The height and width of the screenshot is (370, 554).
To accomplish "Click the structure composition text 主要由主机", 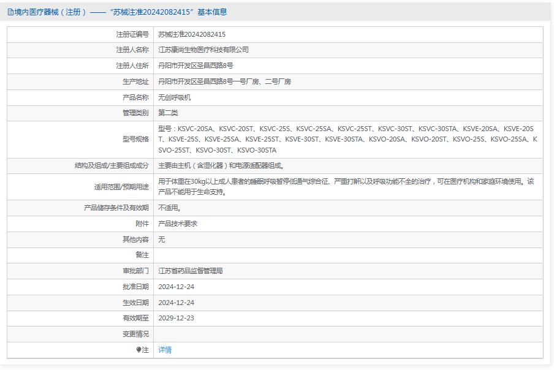I will (x=221, y=165).
